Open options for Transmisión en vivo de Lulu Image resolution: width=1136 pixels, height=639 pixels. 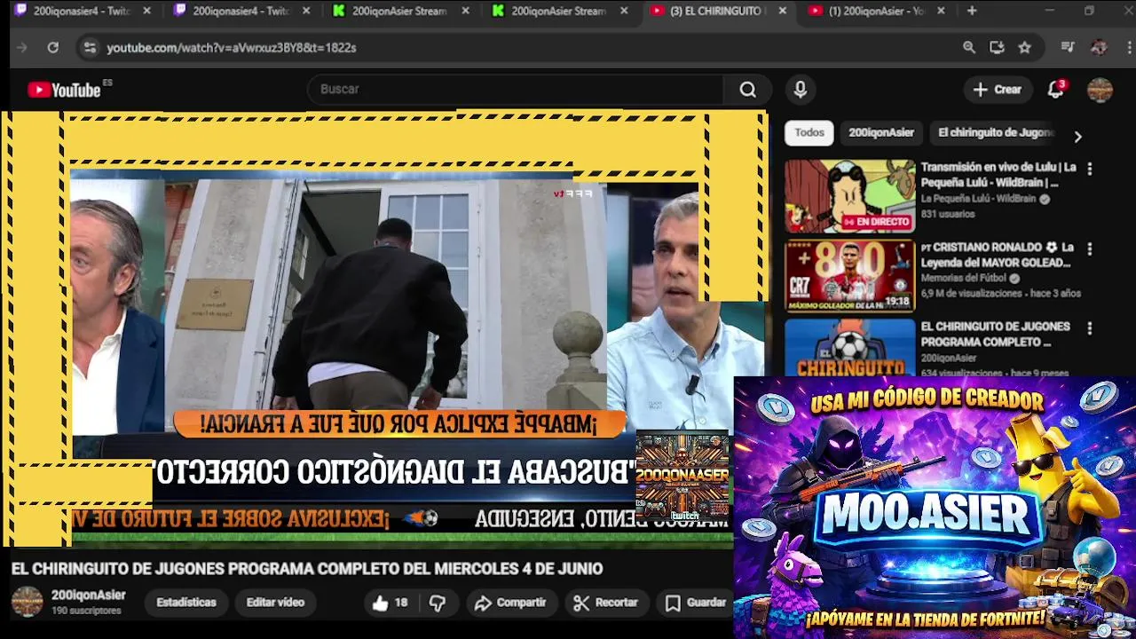(1090, 169)
